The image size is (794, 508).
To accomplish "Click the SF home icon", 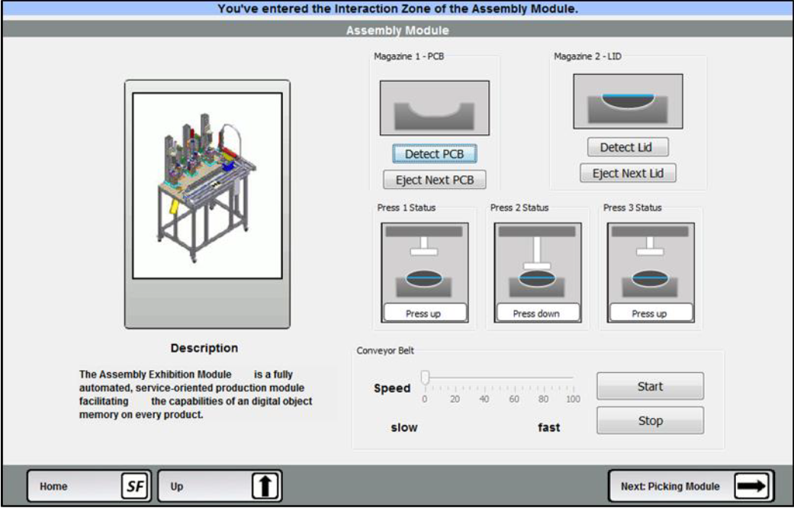I will 133,486.
